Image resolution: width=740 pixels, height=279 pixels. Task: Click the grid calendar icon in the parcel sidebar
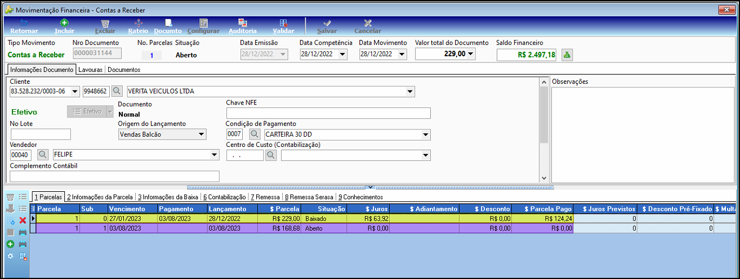pyautogui.click(x=23, y=256)
